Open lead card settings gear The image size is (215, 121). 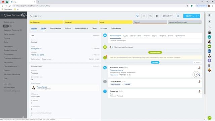click(x=157, y=16)
